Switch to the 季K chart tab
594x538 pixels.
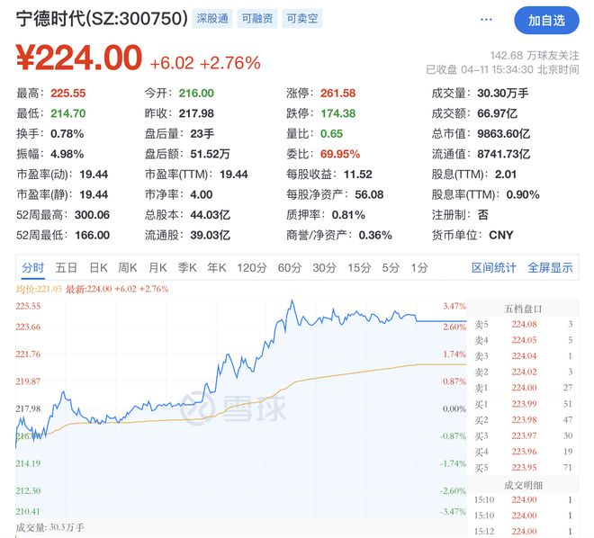click(187, 268)
